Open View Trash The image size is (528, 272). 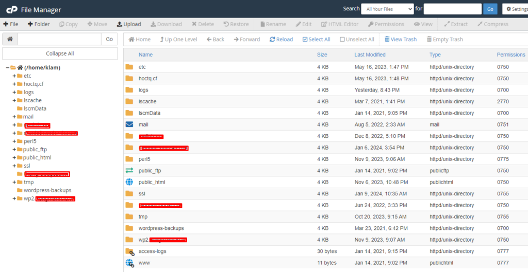pos(401,39)
